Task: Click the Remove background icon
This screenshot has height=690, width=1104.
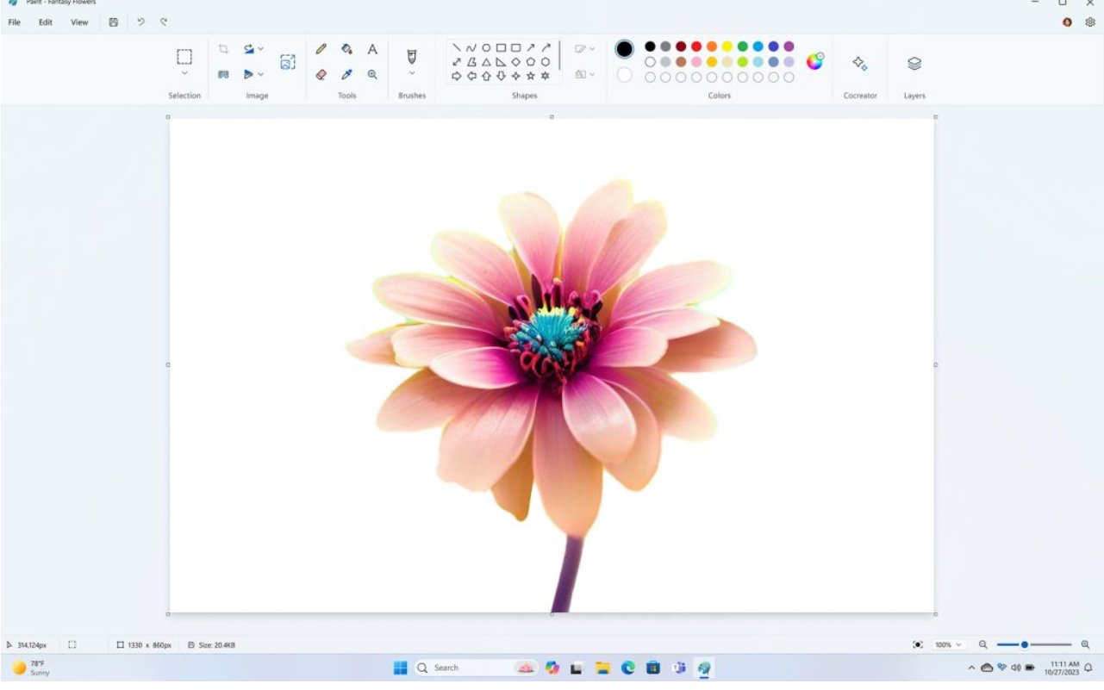Action: tap(288, 62)
